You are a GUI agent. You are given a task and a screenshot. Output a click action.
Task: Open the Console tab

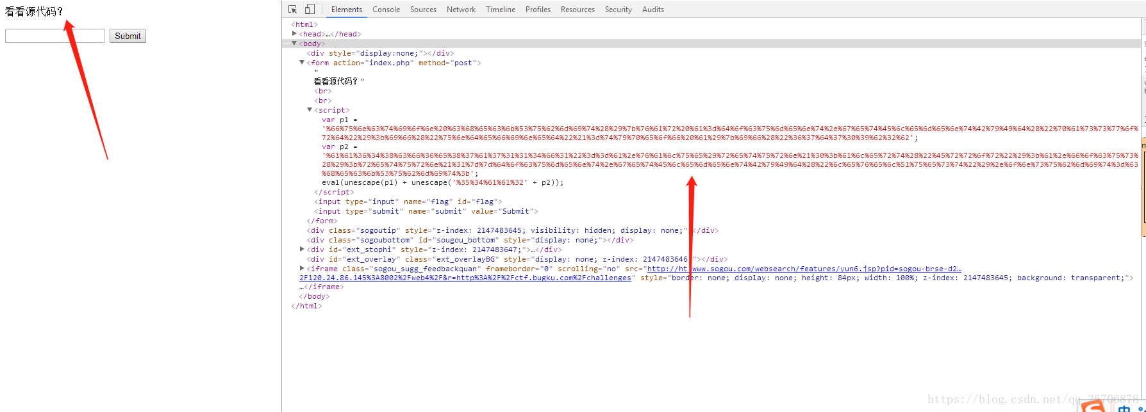(386, 10)
